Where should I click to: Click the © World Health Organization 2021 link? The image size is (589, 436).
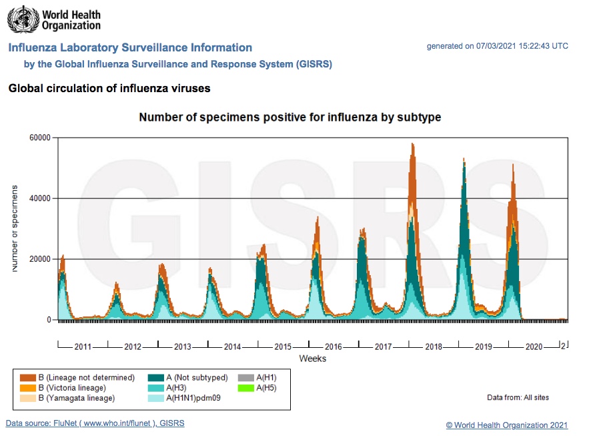pos(507,425)
